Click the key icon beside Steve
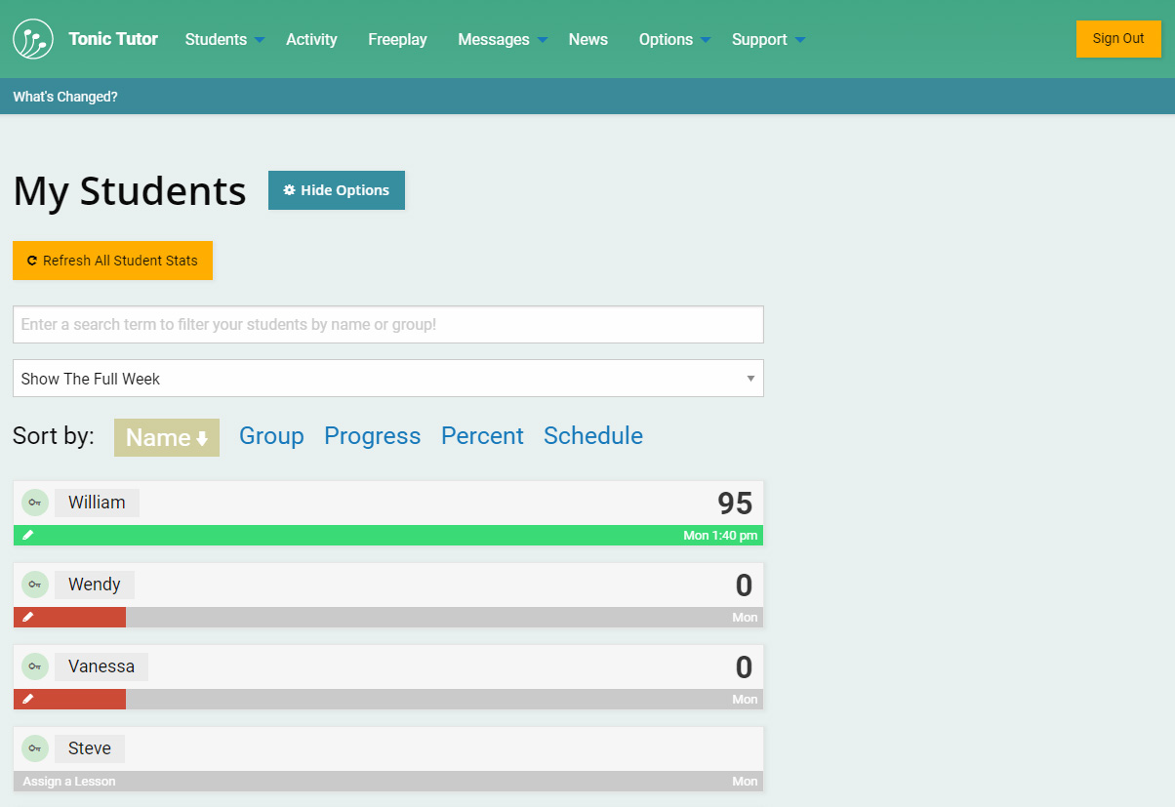 35,748
